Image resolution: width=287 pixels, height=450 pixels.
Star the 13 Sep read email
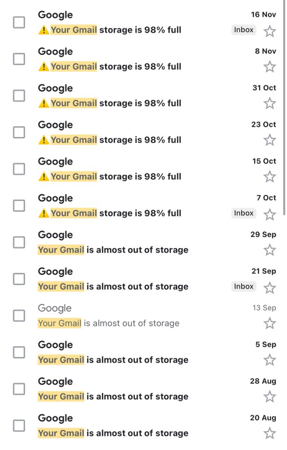tap(269, 324)
